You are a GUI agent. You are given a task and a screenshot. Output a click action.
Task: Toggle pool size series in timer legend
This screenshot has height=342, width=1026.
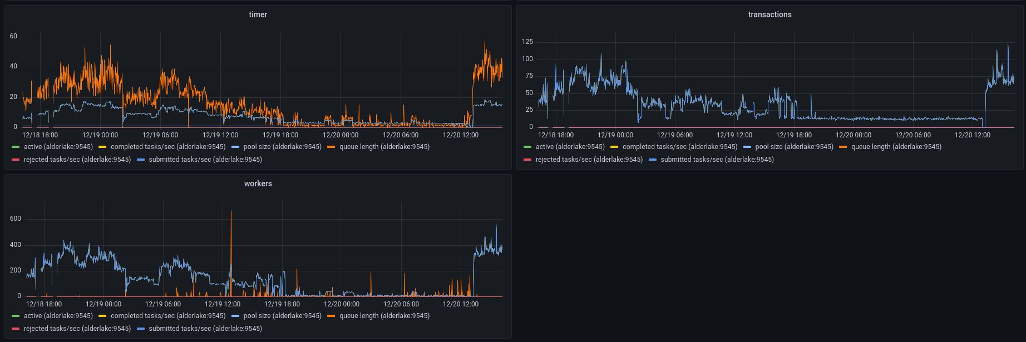[x=283, y=147]
